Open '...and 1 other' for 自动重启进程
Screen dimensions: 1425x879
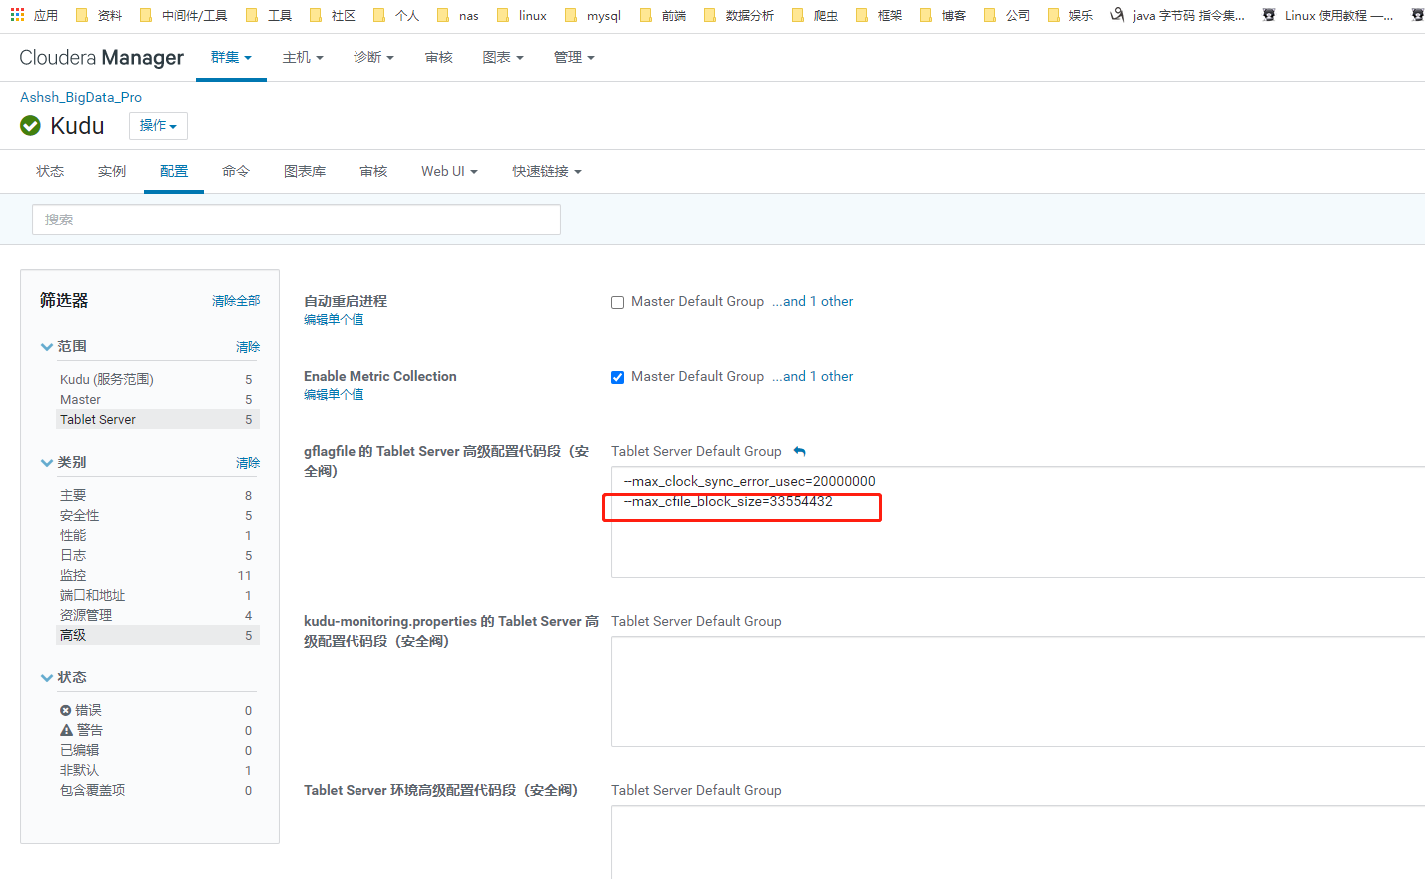(x=813, y=301)
